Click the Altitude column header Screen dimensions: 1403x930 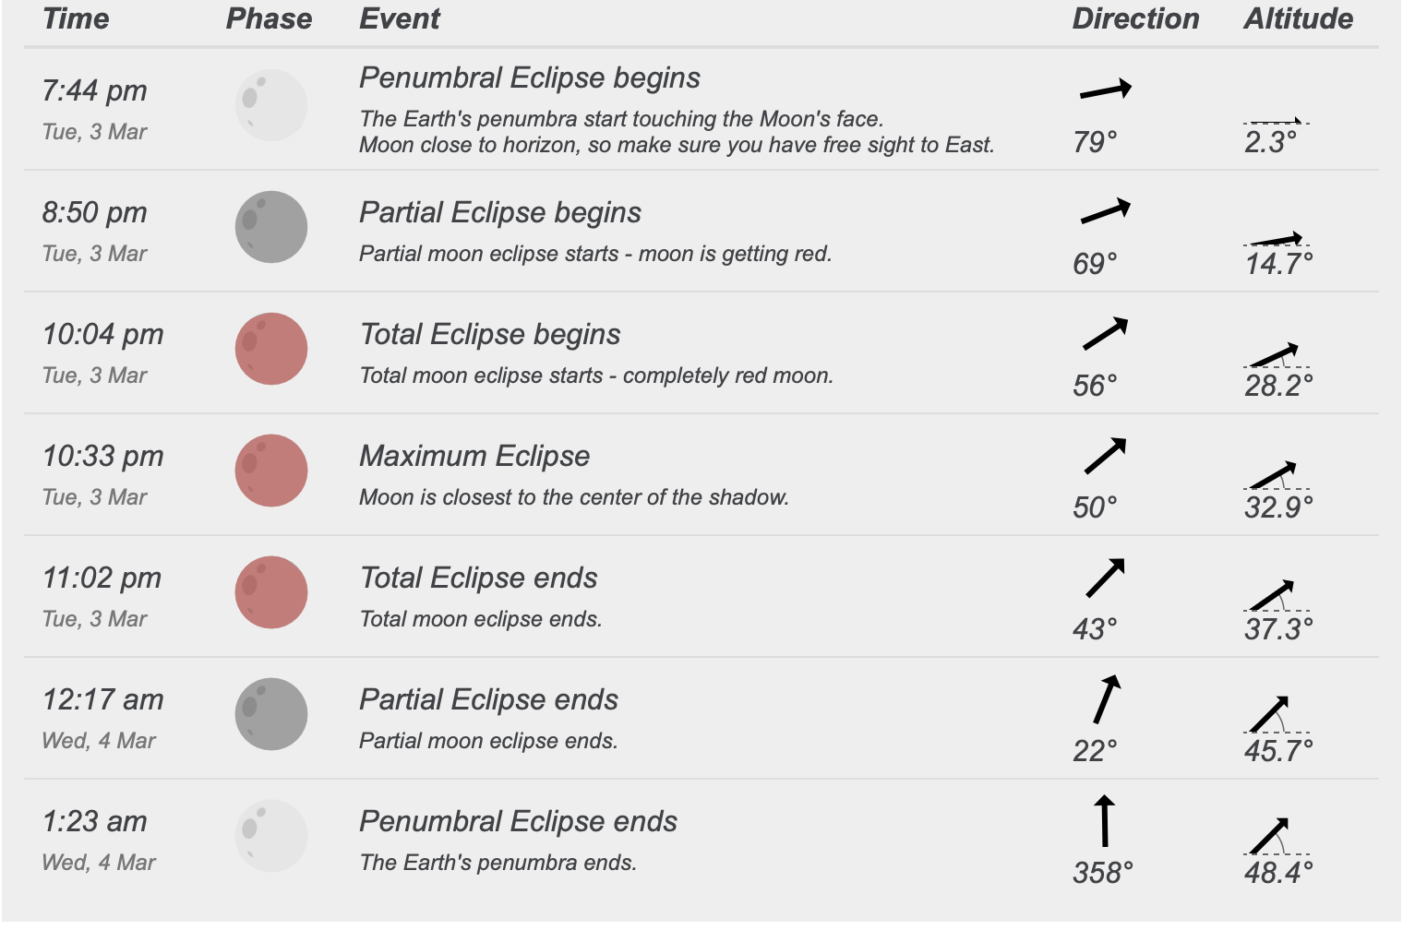(1298, 18)
